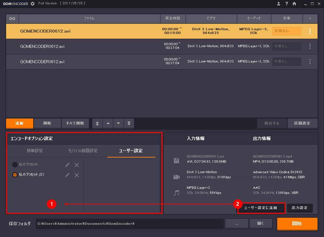Open 出力設定 output settings
The height and width of the screenshot is (237, 324).
pyautogui.click(x=300, y=208)
